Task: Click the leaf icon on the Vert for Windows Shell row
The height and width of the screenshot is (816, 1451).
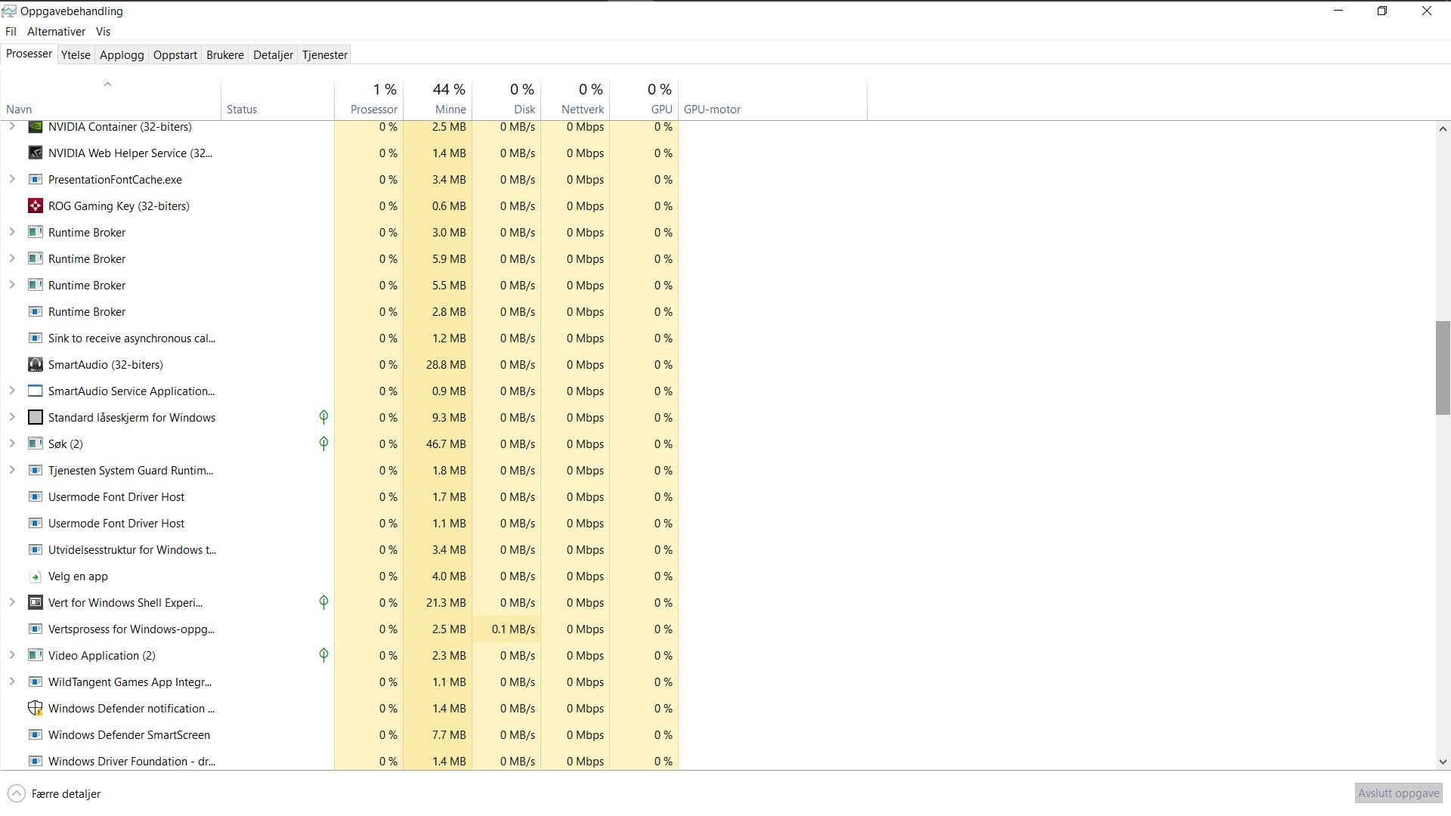Action: tap(323, 602)
